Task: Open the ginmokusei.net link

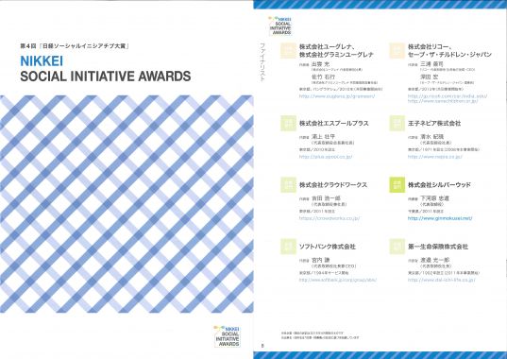Action: click(x=440, y=218)
